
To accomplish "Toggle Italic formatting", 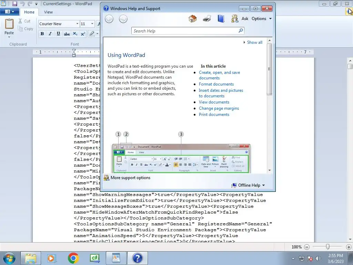I will click(50, 34).
